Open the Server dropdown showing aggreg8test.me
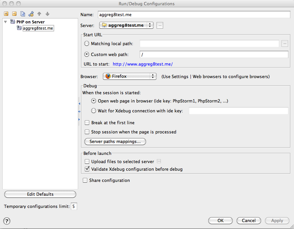The width and height of the screenshot is (294, 229). click(126, 25)
